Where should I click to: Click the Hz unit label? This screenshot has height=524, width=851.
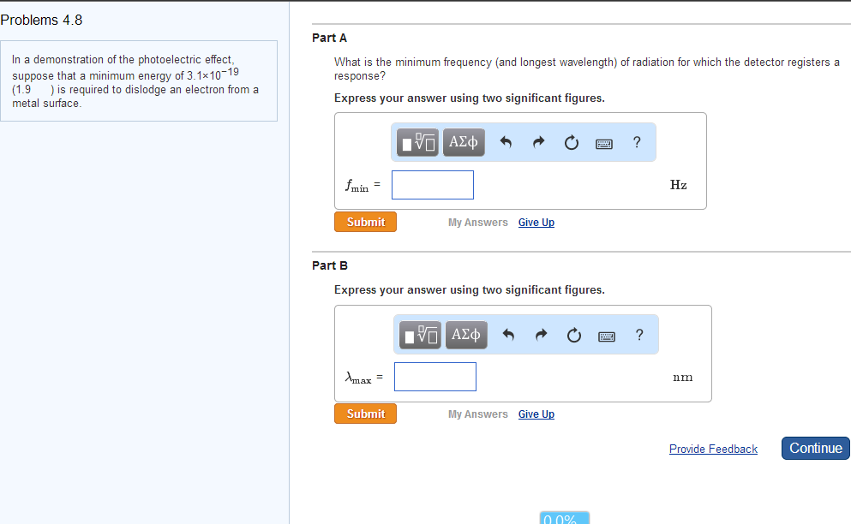679,185
